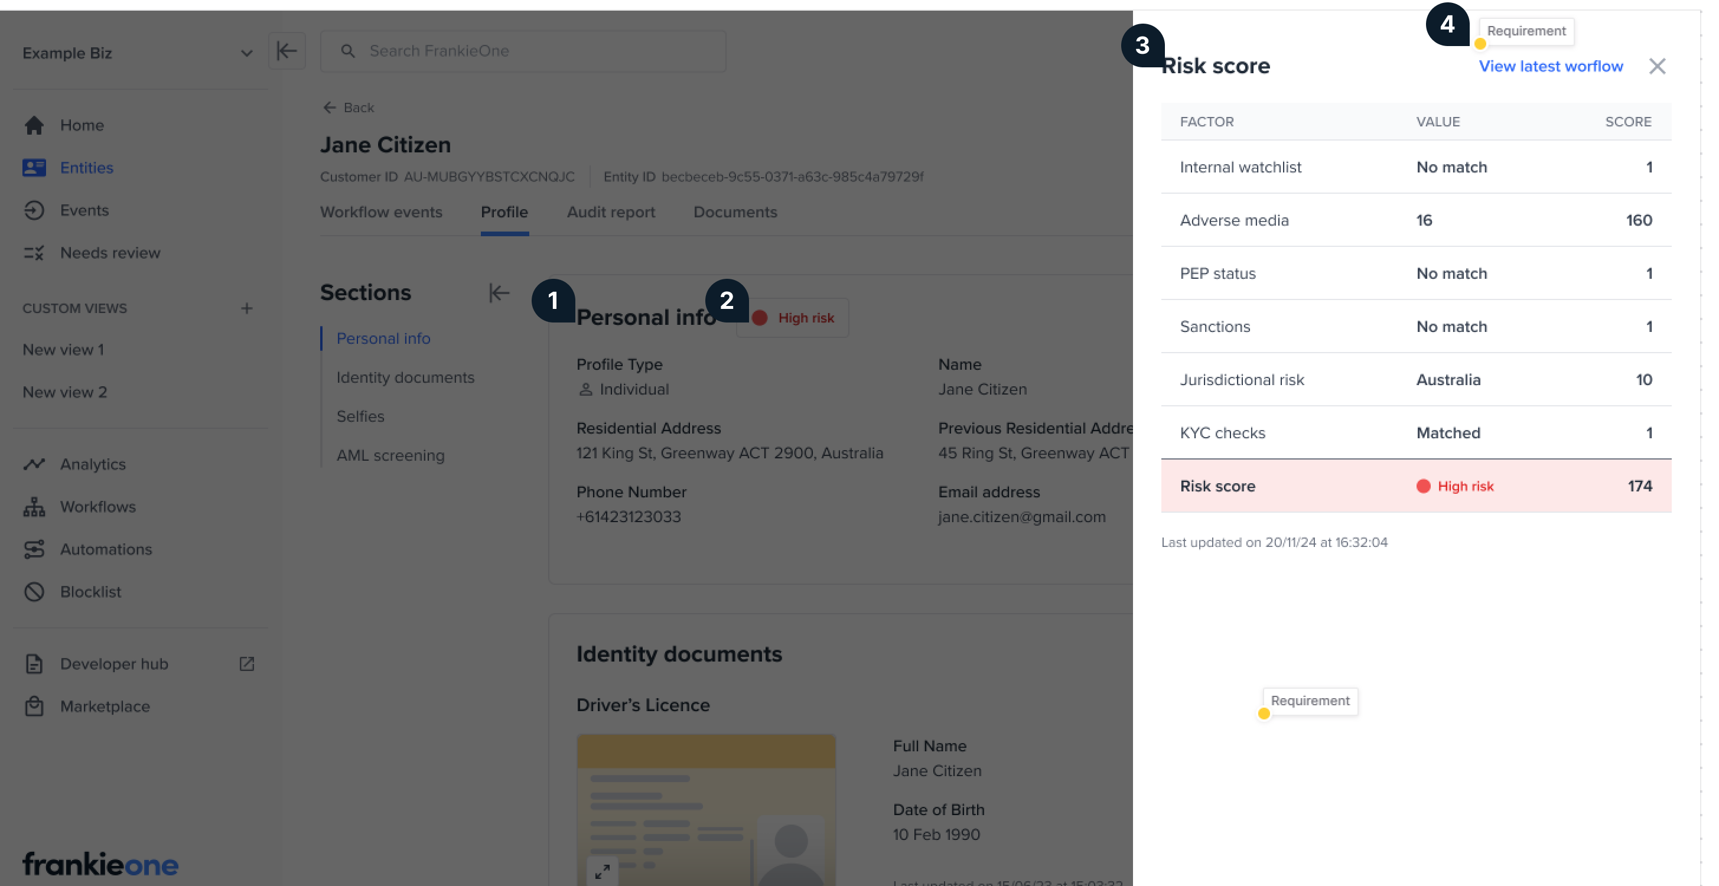The image size is (1719, 886).
Task: Click the Analytics chart icon
Action: (x=34, y=464)
